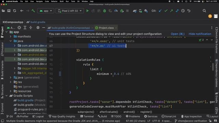This screenshot has height=123, width=219.
Task: Open the Refactor menu
Action: 54,1
